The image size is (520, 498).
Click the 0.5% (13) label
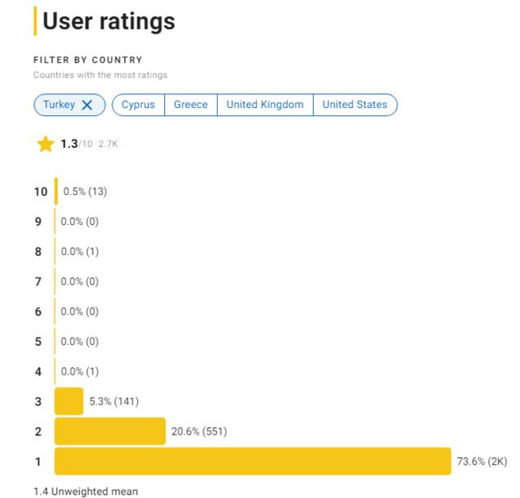[x=85, y=192]
